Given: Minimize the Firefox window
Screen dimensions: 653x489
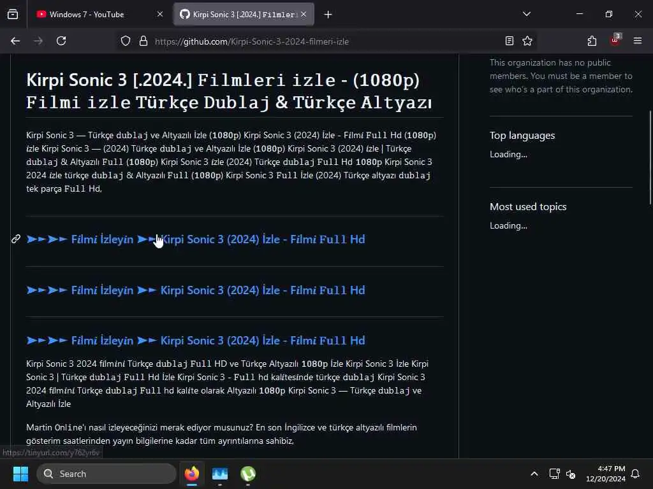Looking at the screenshot, I should click(x=579, y=14).
